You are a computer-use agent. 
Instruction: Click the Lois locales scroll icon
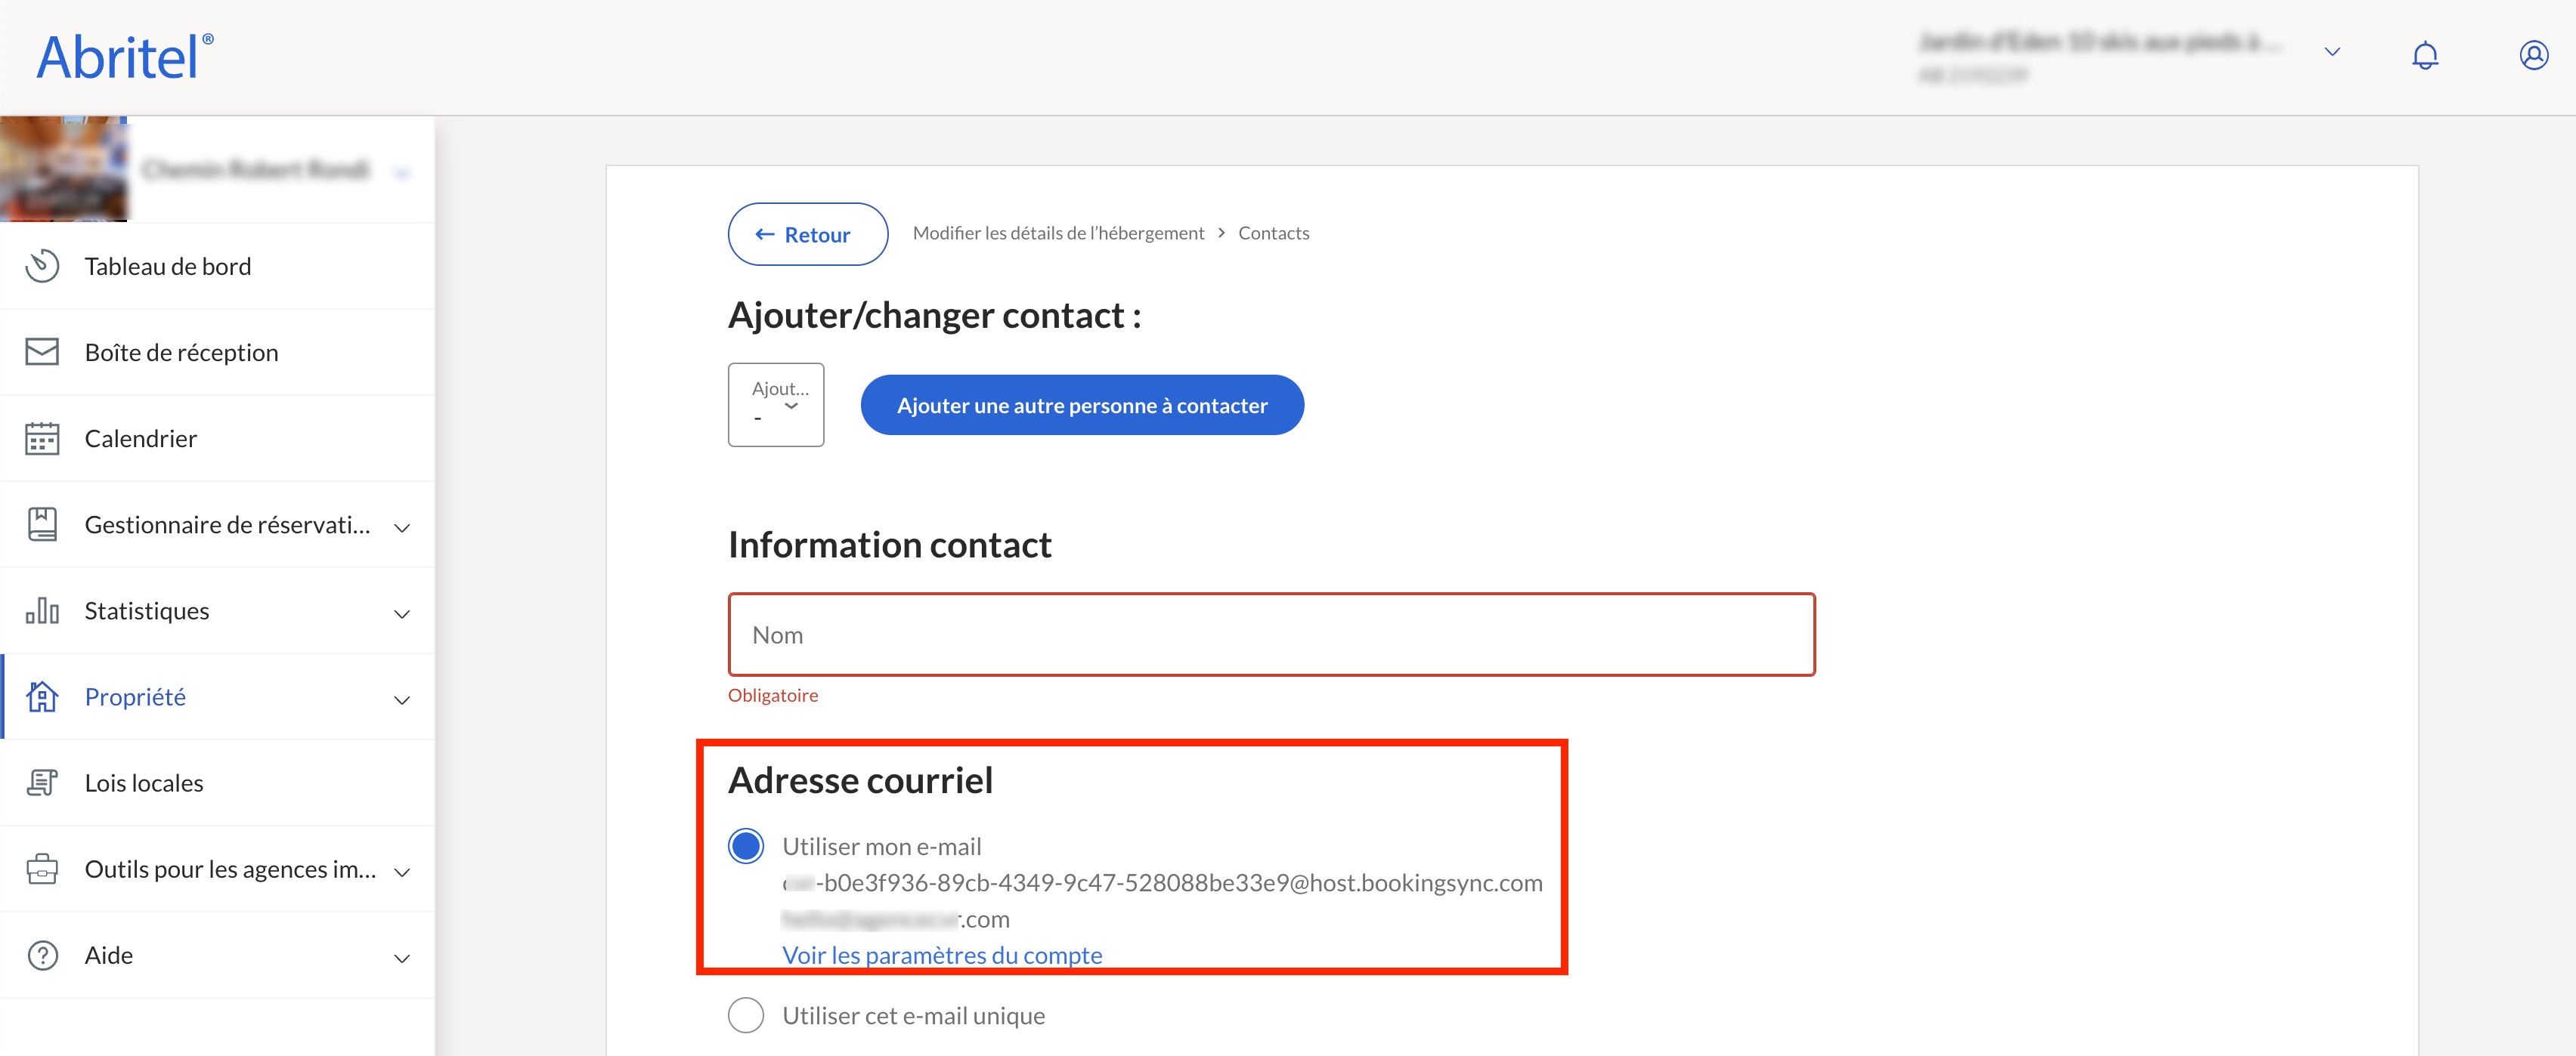42,783
